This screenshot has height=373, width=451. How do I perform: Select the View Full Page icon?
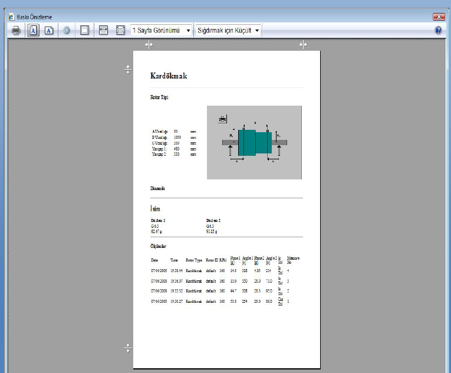tap(120, 30)
